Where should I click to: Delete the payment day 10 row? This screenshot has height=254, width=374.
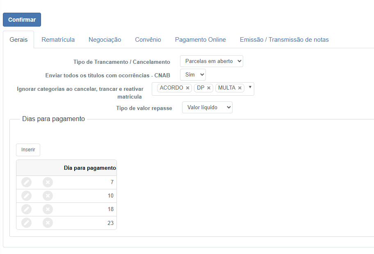point(48,196)
